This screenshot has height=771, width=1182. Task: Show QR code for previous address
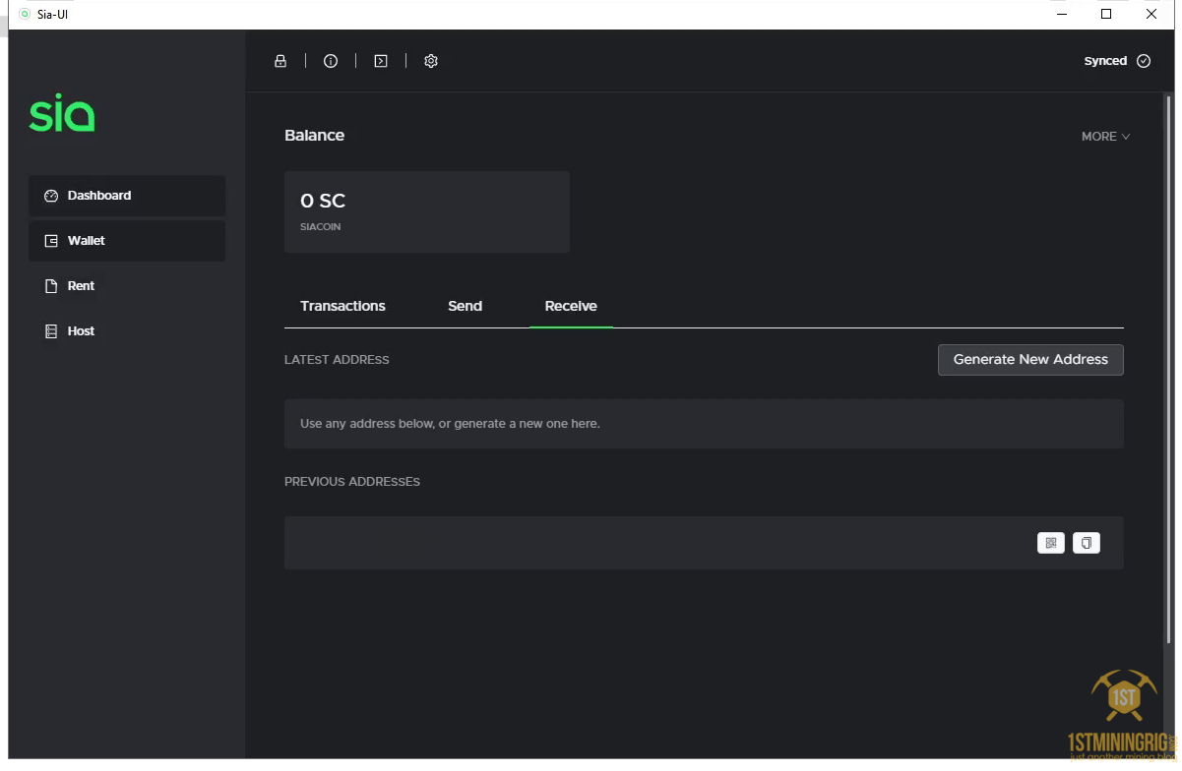pos(1051,543)
